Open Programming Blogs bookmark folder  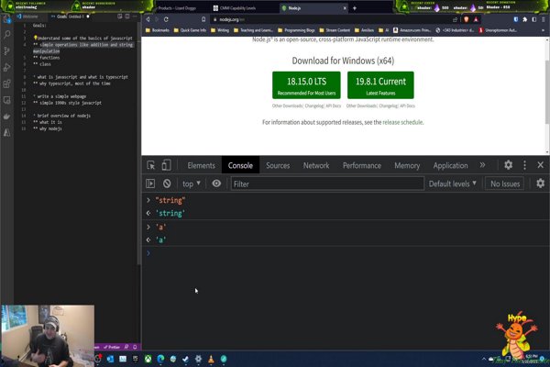[x=296, y=30]
